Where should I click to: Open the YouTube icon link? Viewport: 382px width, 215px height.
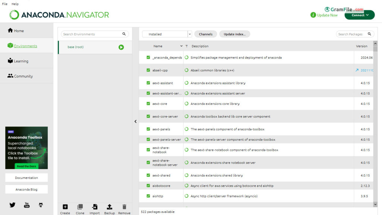pos(26,205)
